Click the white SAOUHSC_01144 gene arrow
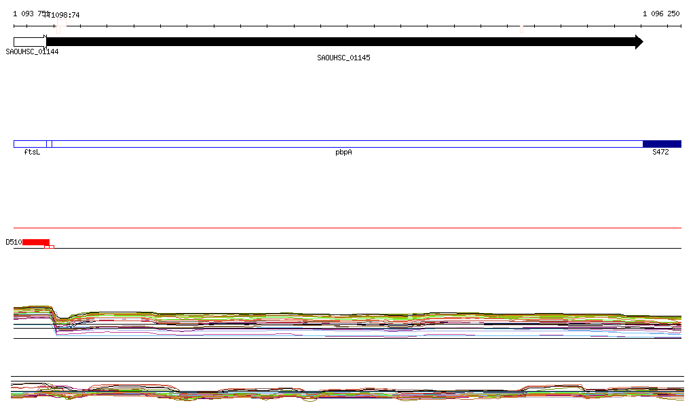Image resolution: width=695 pixels, height=414 pixels. [30, 42]
